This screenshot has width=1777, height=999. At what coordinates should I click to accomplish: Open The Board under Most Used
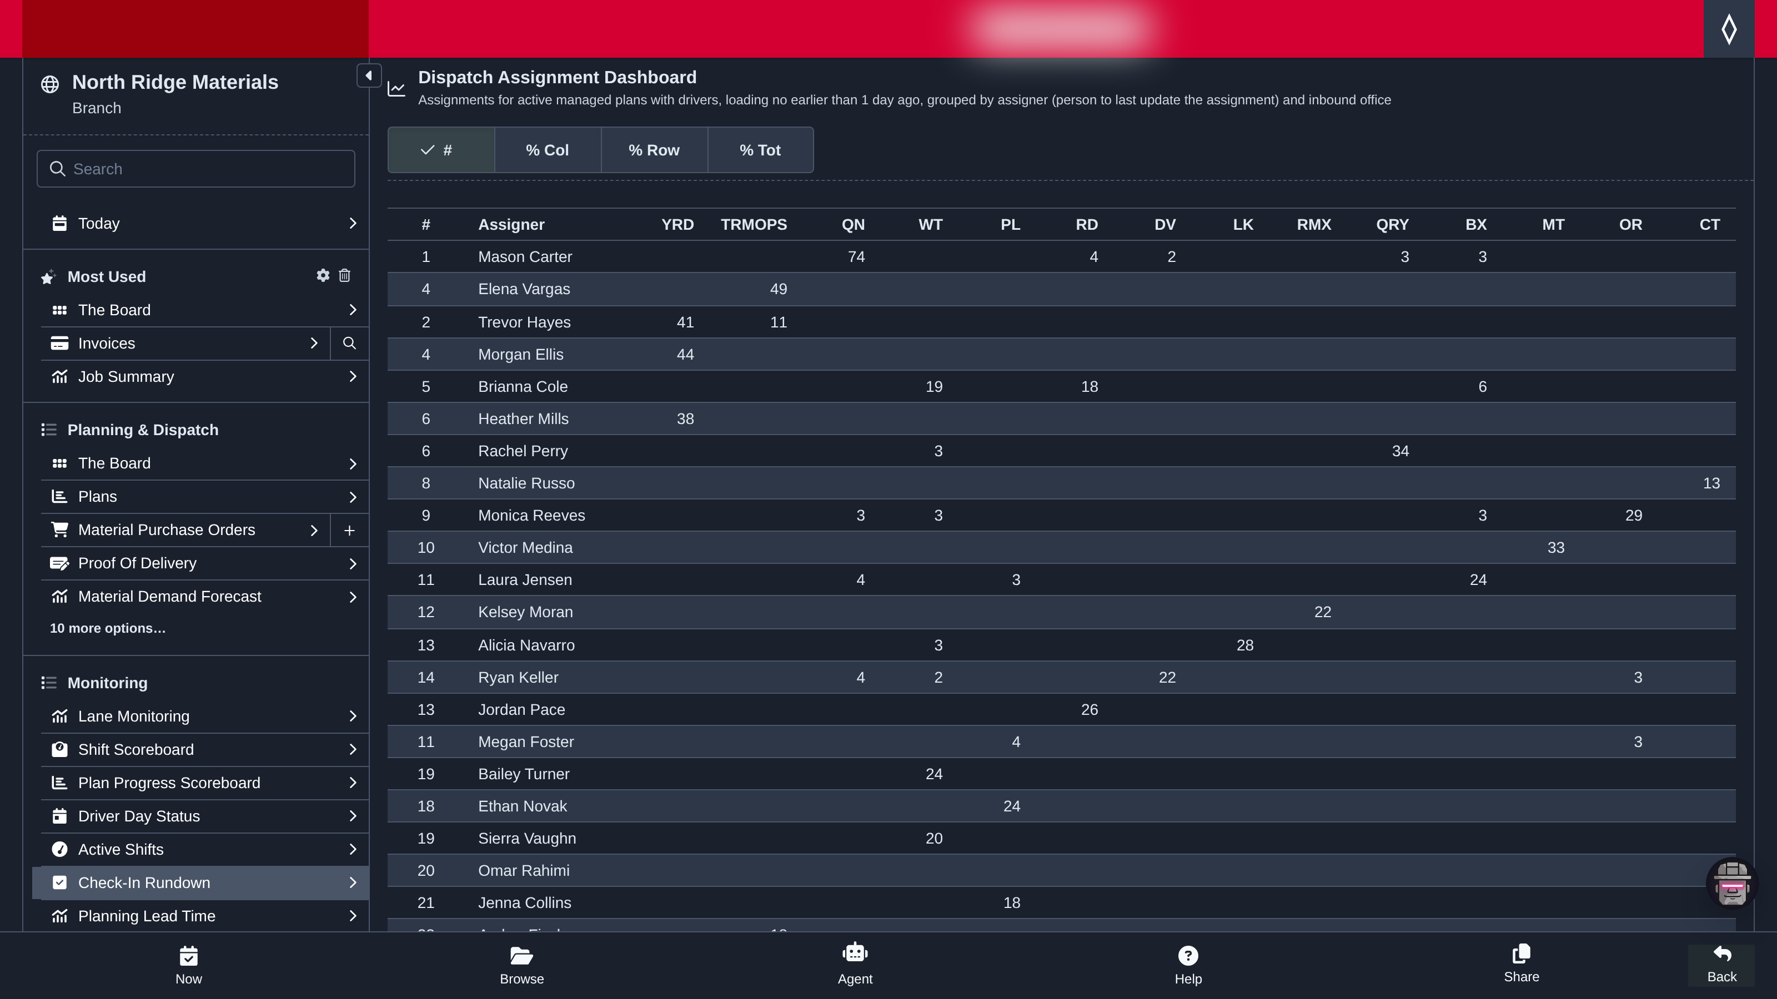click(x=204, y=310)
